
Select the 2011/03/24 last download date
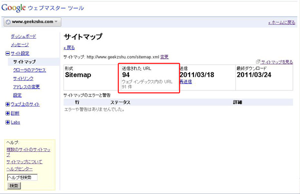tap(254, 75)
